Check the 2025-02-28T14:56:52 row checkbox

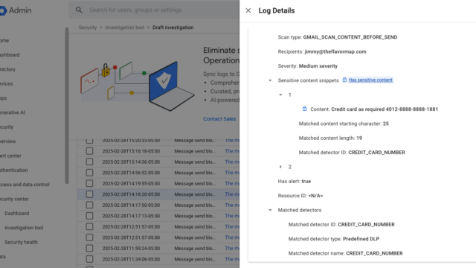point(89,173)
